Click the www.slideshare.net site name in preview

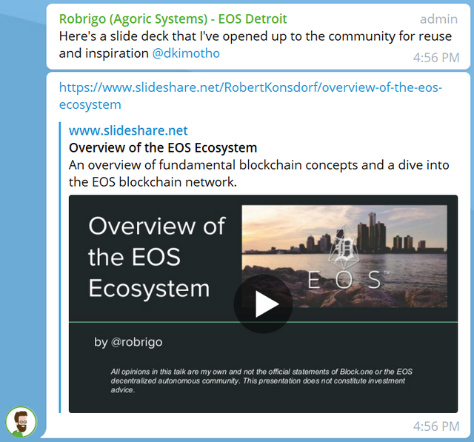pos(128,130)
